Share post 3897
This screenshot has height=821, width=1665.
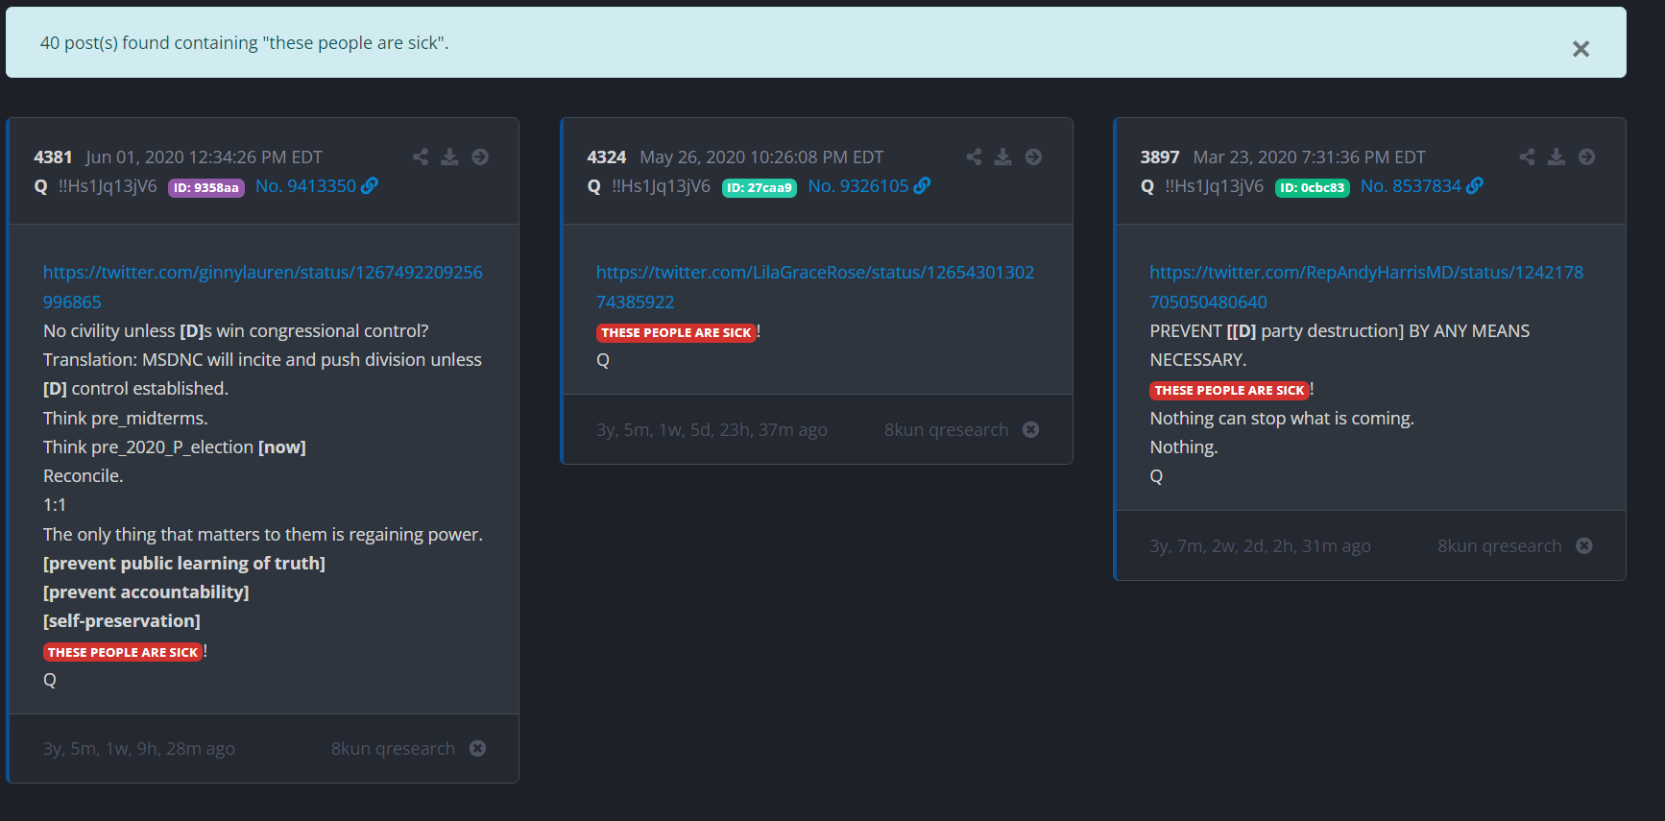(x=1527, y=157)
